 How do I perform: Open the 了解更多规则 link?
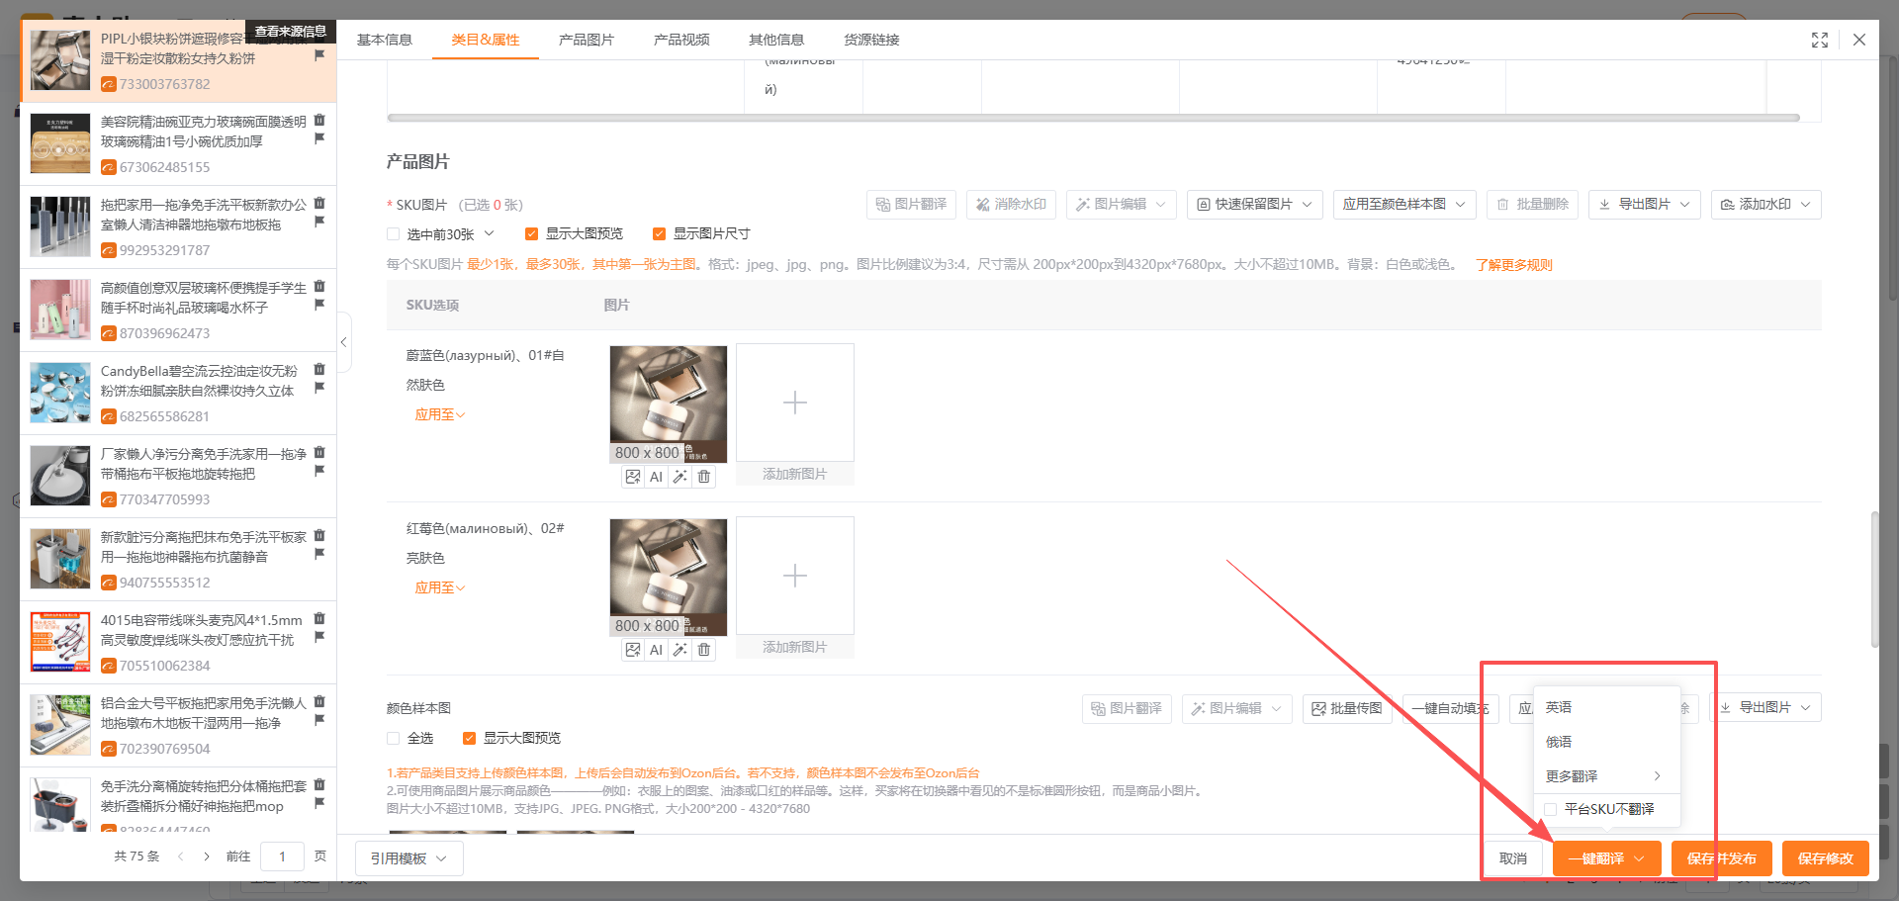(1514, 265)
